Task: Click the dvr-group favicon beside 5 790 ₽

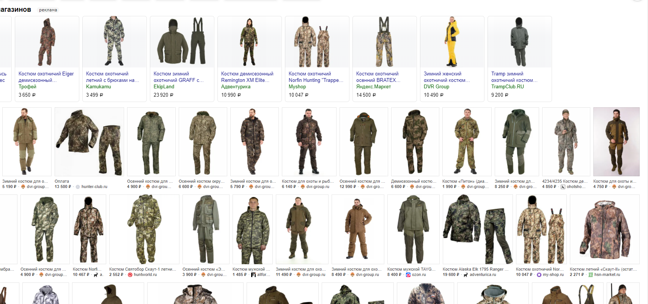Action: 251,187
